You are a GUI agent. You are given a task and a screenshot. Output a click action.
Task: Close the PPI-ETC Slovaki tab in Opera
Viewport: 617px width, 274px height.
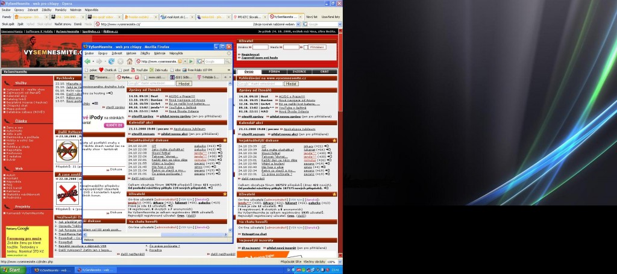point(266,17)
